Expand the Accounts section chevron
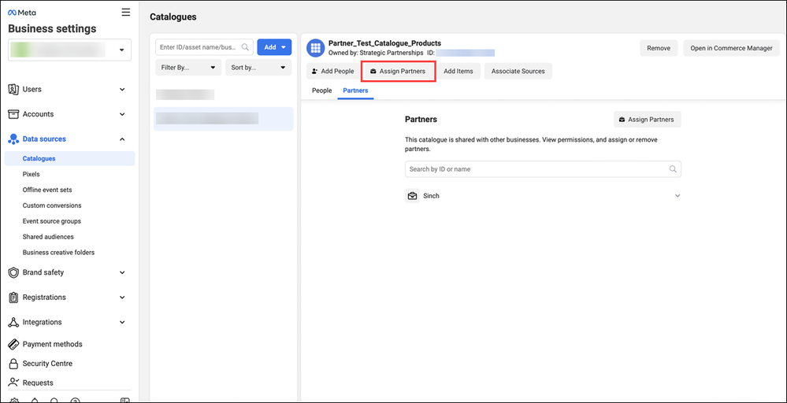The width and height of the screenshot is (787, 403). point(122,114)
